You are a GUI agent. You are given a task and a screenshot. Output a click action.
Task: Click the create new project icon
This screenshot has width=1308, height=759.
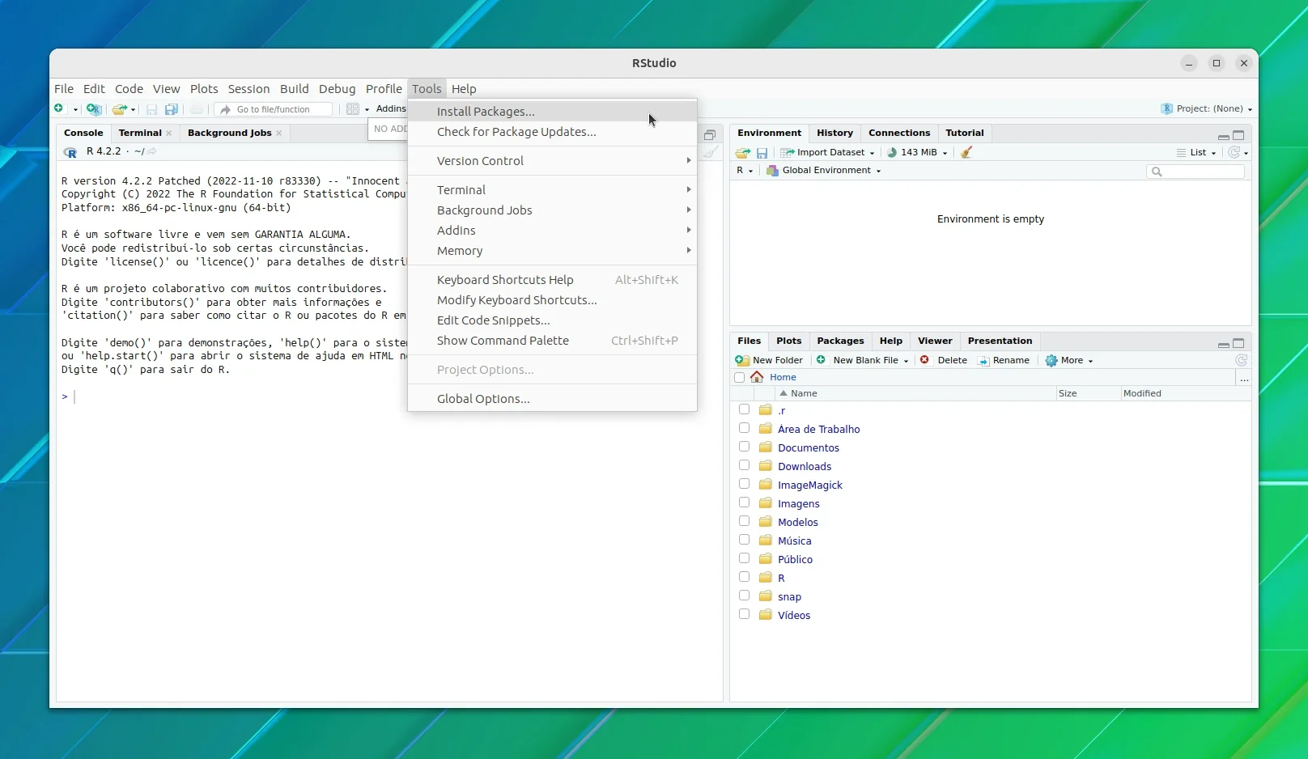coord(94,109)
